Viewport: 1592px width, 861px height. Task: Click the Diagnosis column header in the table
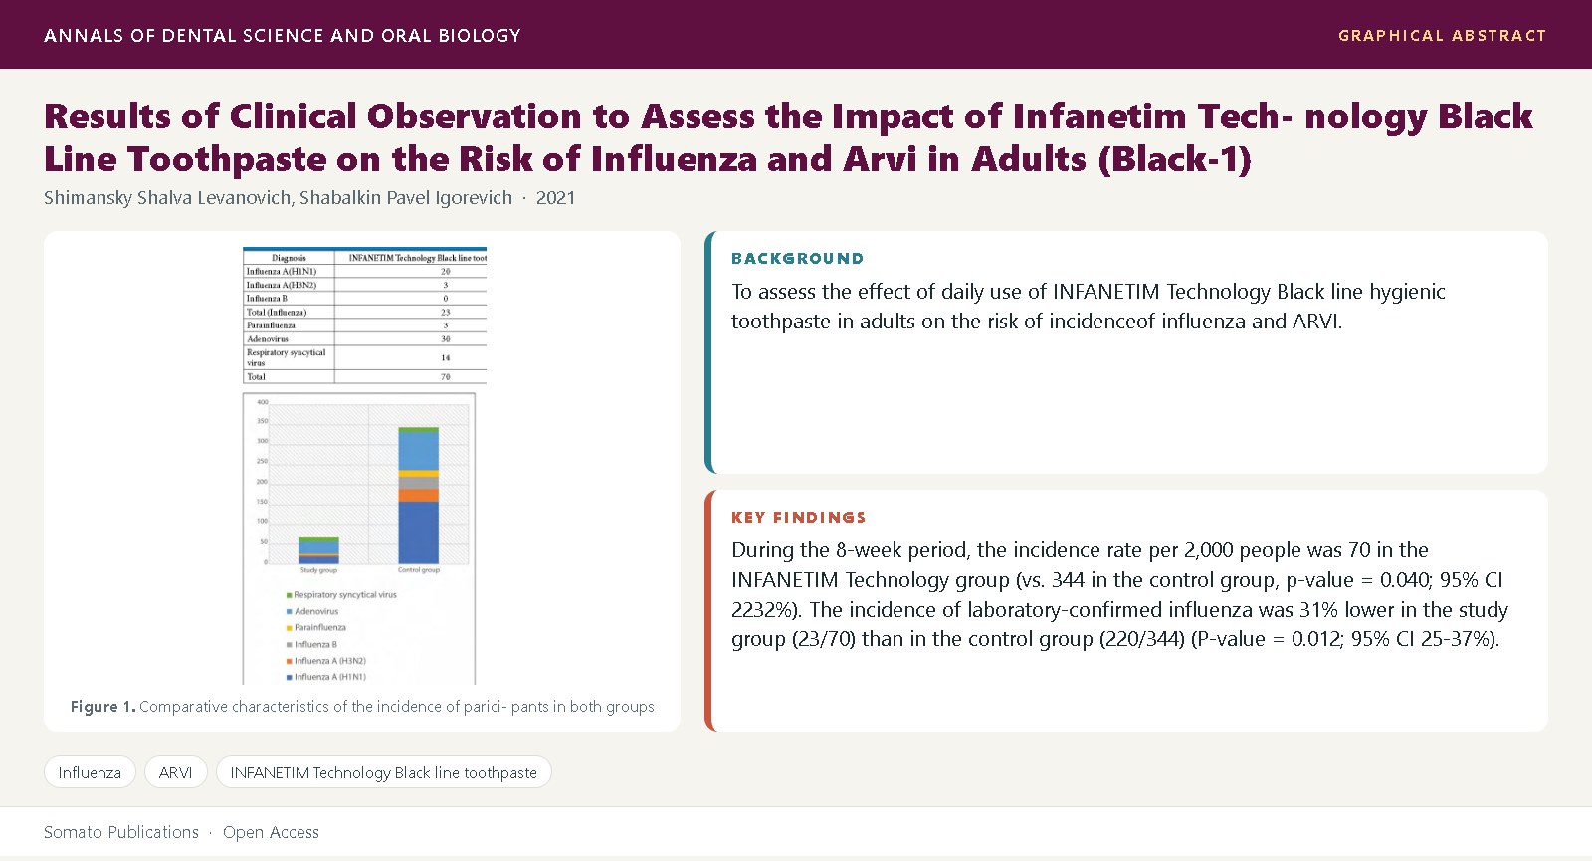pos(289,258)
